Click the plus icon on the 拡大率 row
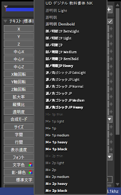Viewport: 121px width, 195px height. tap(111, 97)
